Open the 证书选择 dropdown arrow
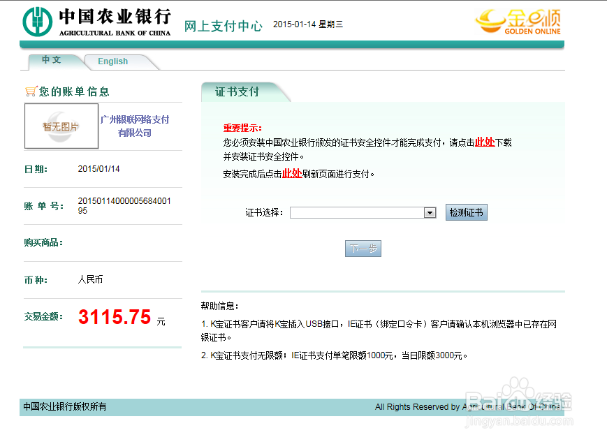The width and height of the screenshot is (607, 442). (x=430, y=212)
